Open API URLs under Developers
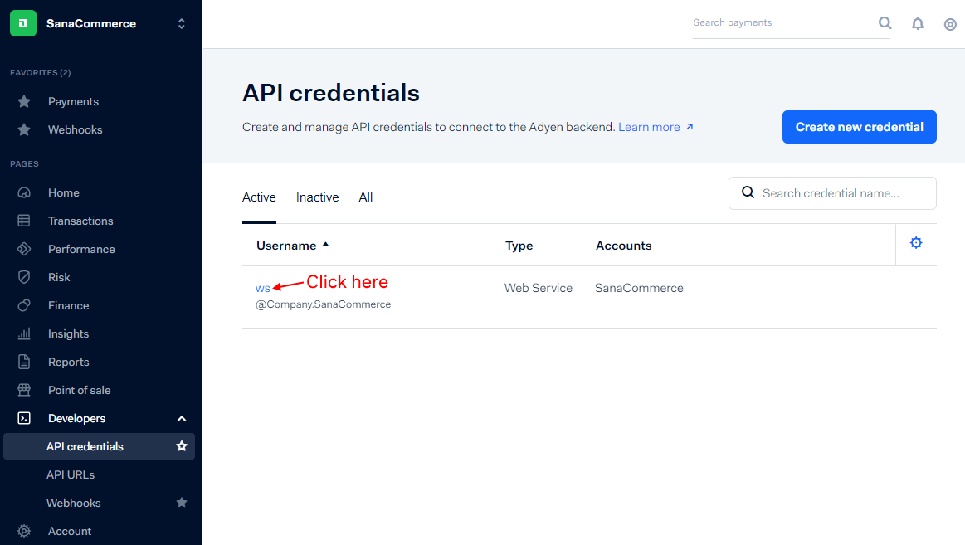Image resolution: width=965 pixels, height=545 pixels. (71, 474)
